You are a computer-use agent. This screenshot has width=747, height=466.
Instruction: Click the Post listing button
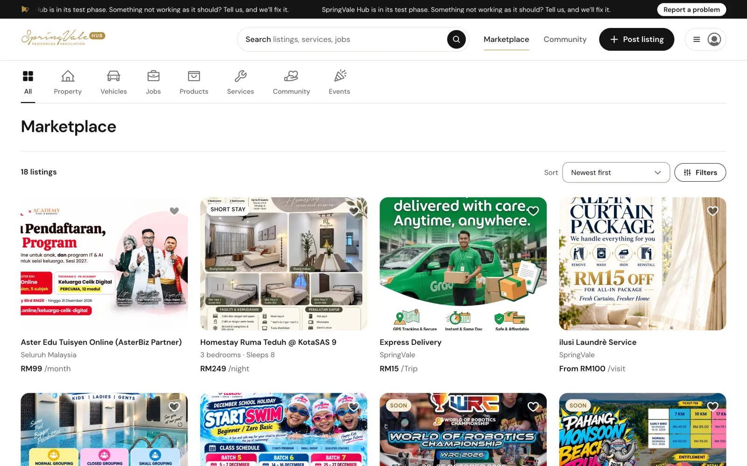point(636,39)
